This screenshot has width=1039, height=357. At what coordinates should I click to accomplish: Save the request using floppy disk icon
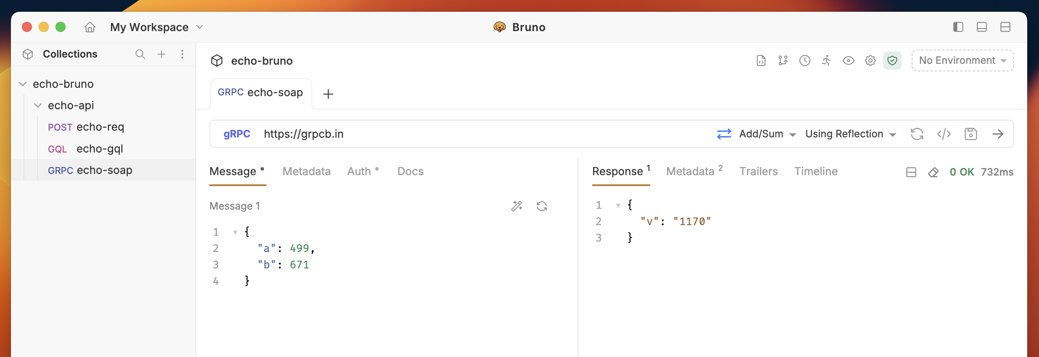(970, 134)
